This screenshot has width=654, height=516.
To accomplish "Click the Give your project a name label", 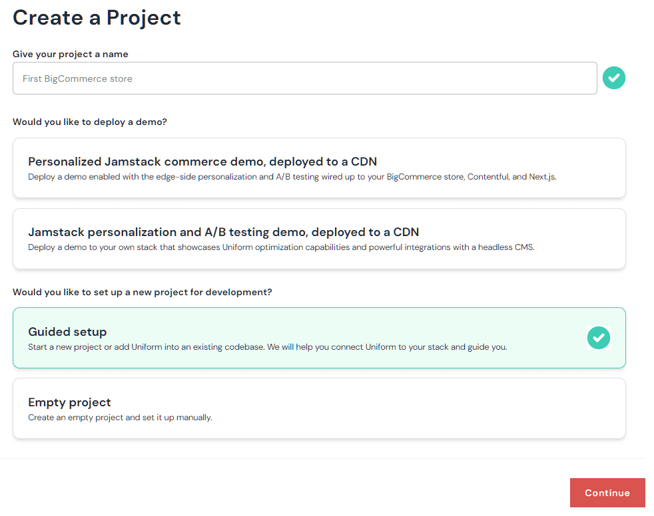I will [x=69, y=54].
